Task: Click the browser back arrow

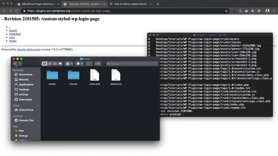Action: pos(4,11)
